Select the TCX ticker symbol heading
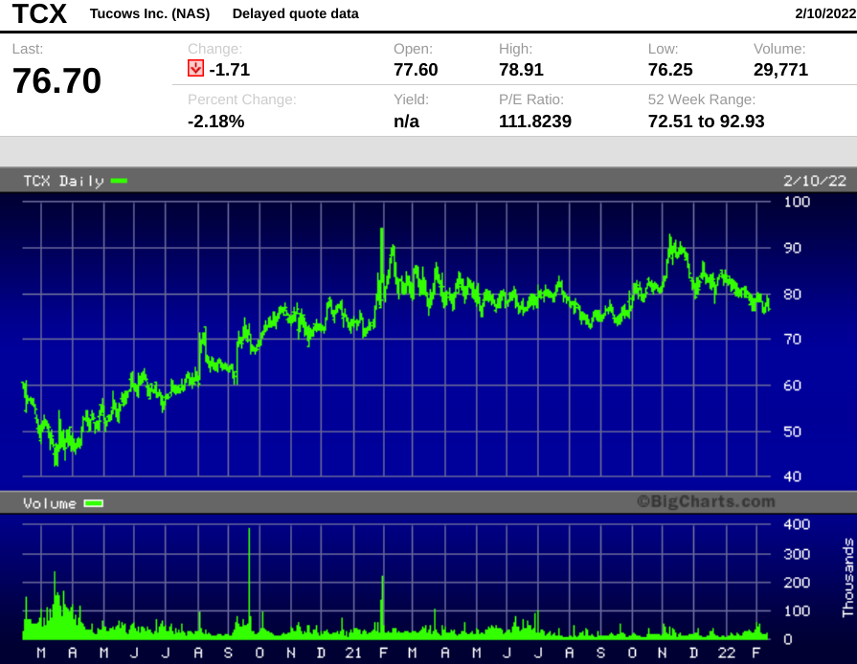Screen dimensions: 857x664 (39, 13)
